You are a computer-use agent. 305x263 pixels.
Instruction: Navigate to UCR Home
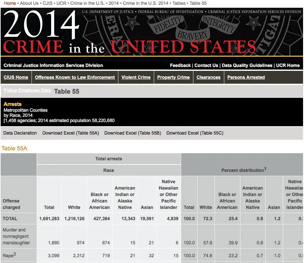[x=289, y=65]
